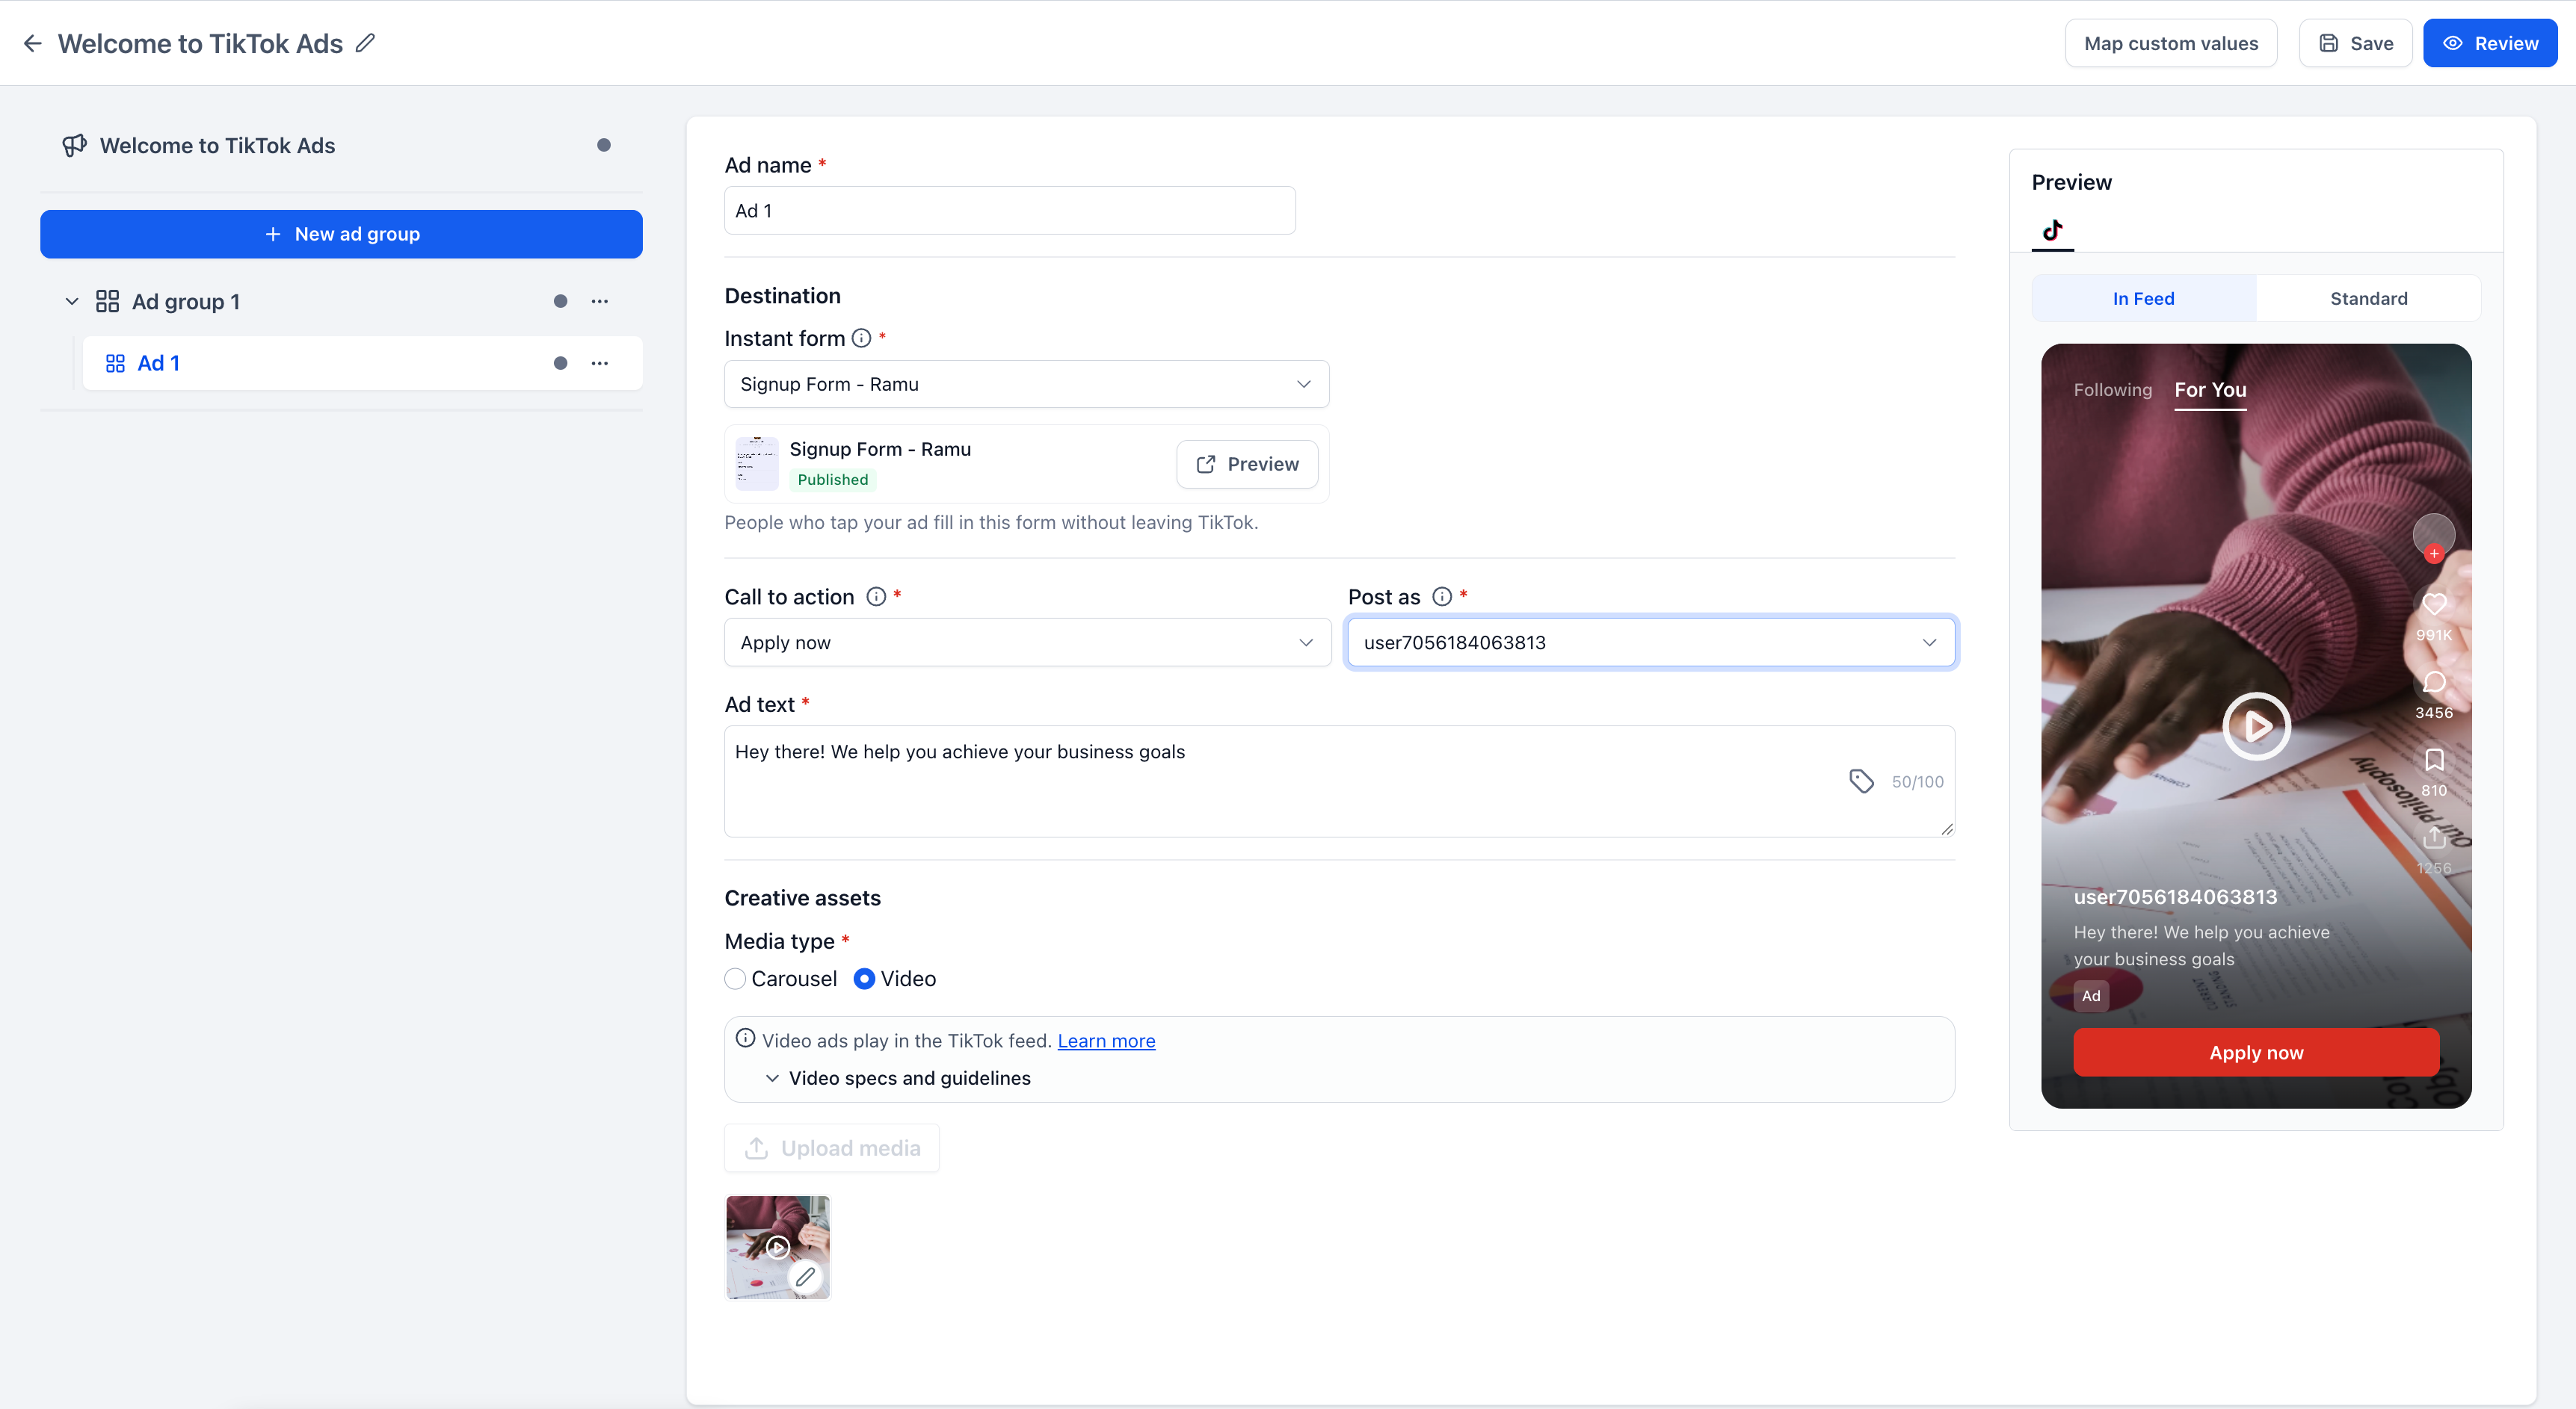2576x1409 pixels.
Task: Play the preview video
Action: point(2256,726)
